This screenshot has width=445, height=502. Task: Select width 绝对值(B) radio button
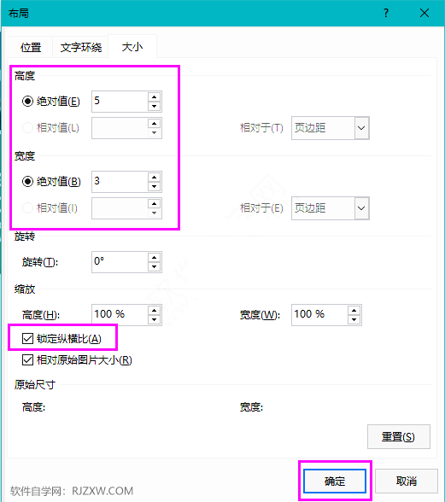[x=27, y=182]
